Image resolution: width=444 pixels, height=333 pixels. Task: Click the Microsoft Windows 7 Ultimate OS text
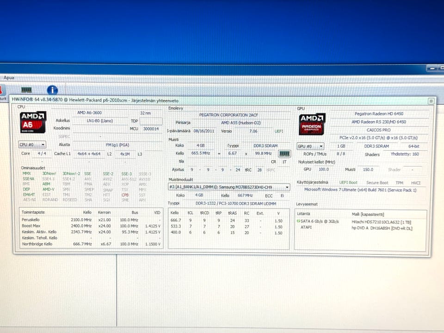[360, 190]
